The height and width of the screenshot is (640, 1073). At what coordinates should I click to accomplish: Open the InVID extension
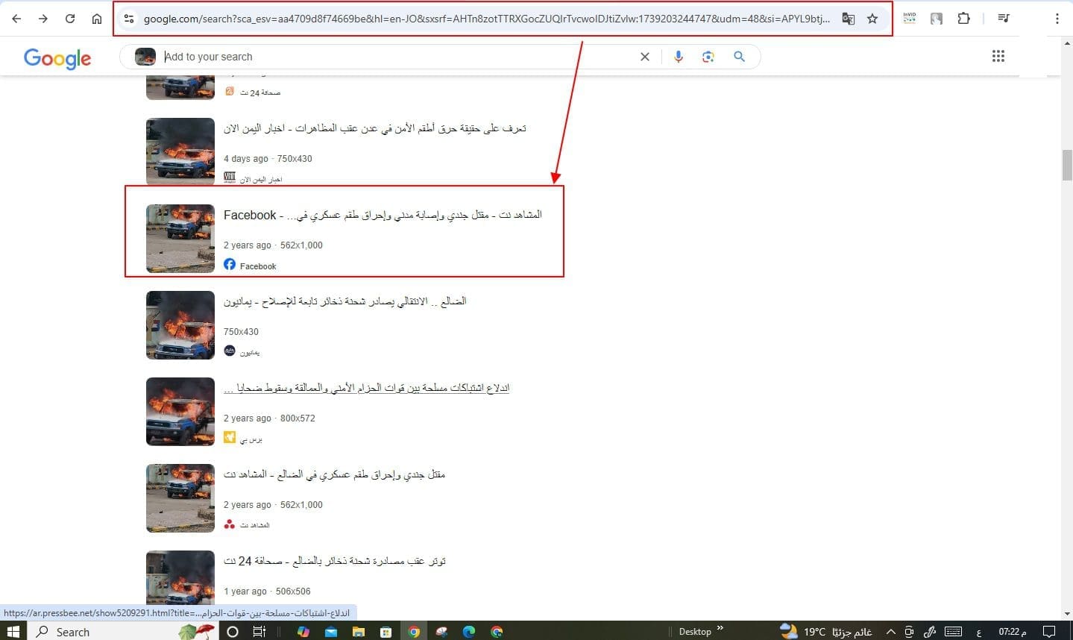[909, 19]
